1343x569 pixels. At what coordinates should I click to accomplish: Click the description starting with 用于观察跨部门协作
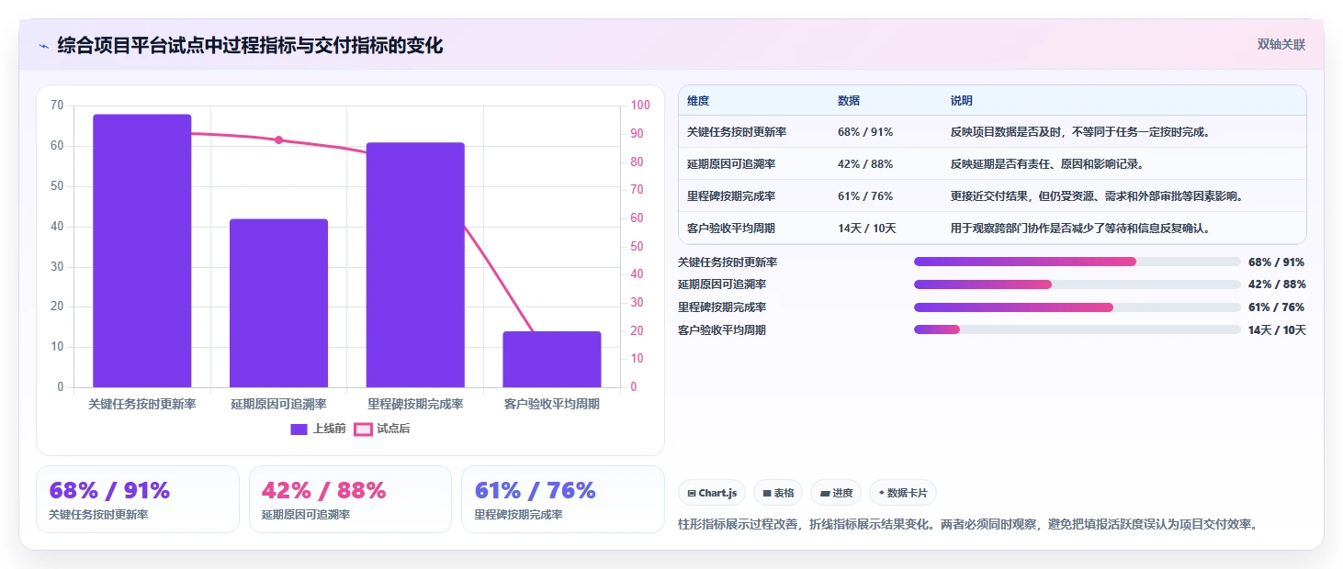pos(1081,229)
